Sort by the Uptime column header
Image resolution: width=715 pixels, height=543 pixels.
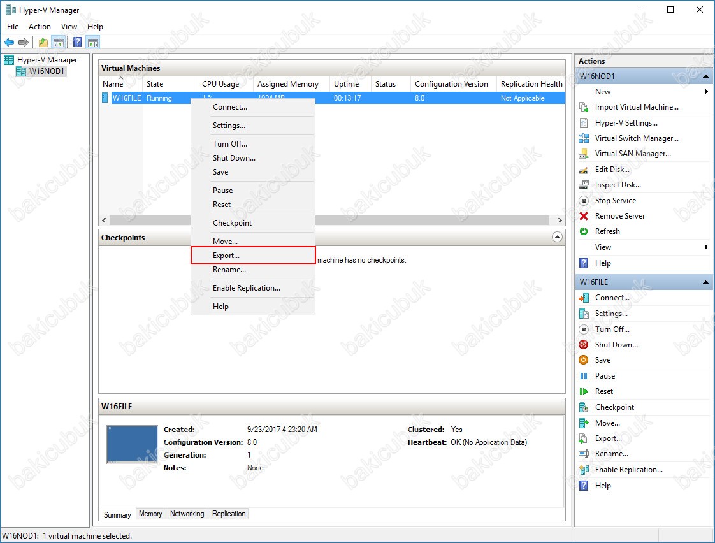(x=350, y=84)
